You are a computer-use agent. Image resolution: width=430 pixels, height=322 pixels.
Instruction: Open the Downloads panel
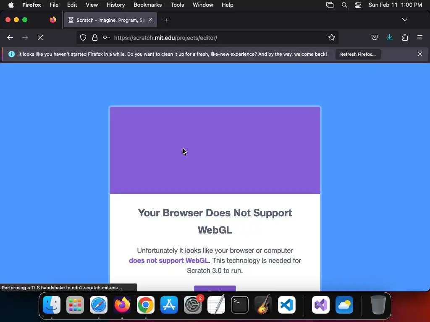[389, 37]
